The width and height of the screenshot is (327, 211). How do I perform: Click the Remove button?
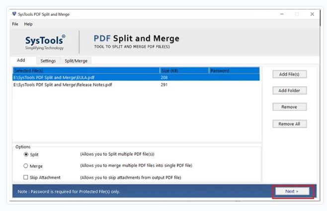coord(289,107)
